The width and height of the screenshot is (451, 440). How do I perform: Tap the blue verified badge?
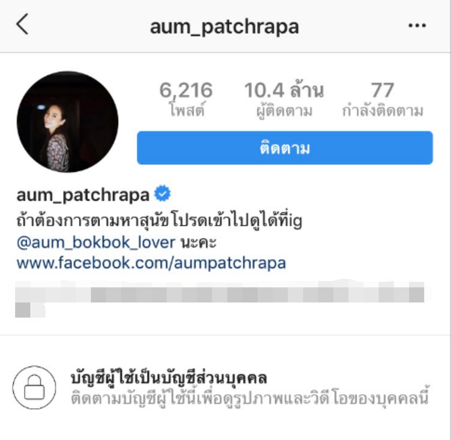click(162, 194)
